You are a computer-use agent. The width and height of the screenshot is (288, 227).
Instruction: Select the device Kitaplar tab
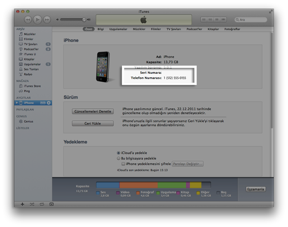[213, 29]
